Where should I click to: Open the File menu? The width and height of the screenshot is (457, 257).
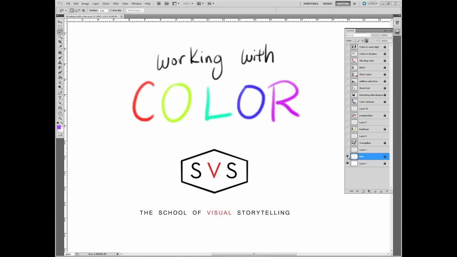[68, 4]
